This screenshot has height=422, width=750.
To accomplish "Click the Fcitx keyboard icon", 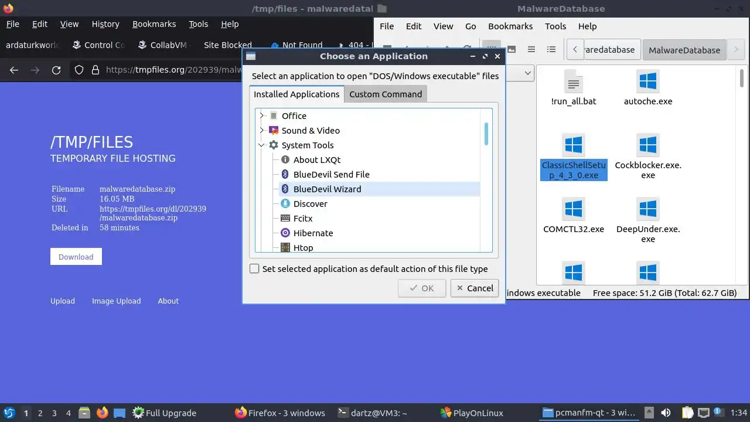I will pyautogui.click(x=285, y=218).
